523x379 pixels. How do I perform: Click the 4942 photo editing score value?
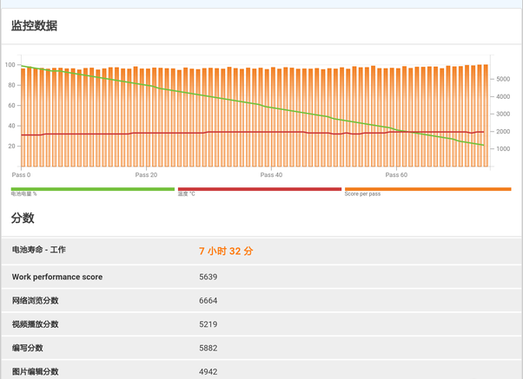(x=209, y=371)
